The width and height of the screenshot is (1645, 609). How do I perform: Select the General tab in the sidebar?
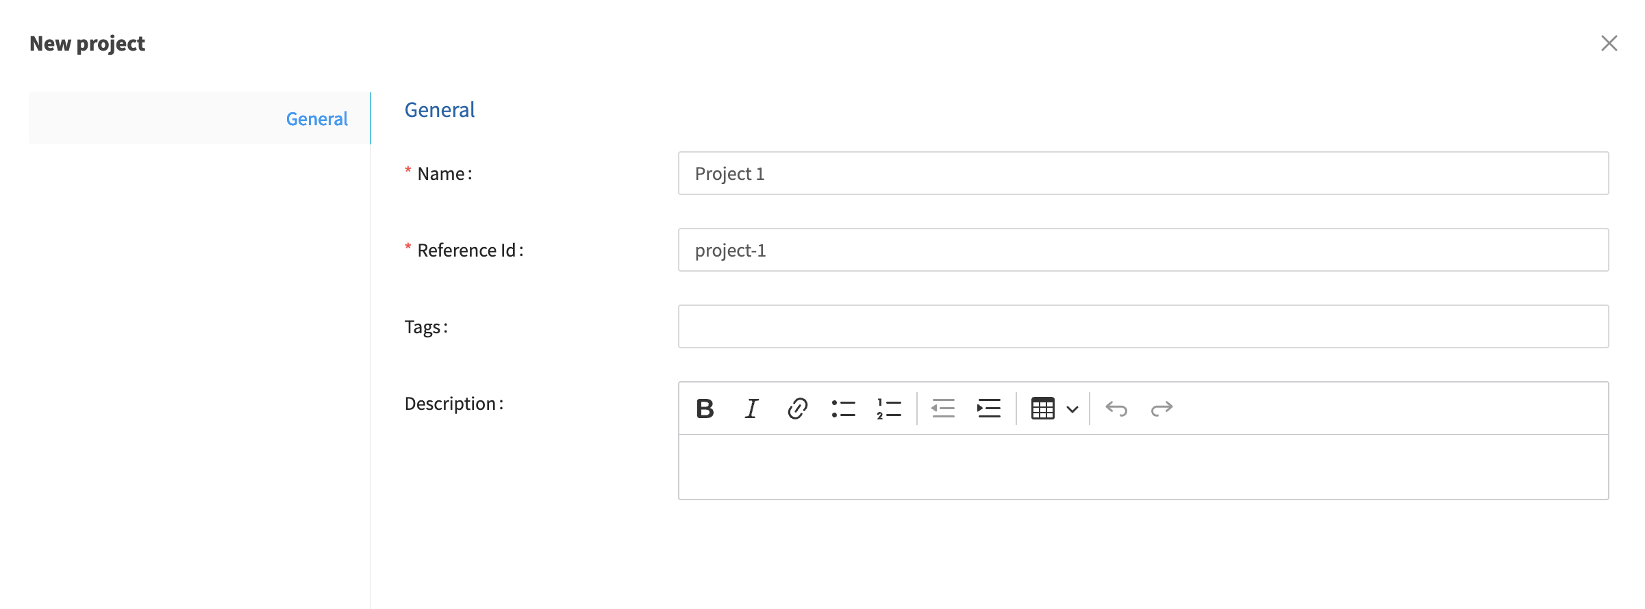[x=316, y=118]
